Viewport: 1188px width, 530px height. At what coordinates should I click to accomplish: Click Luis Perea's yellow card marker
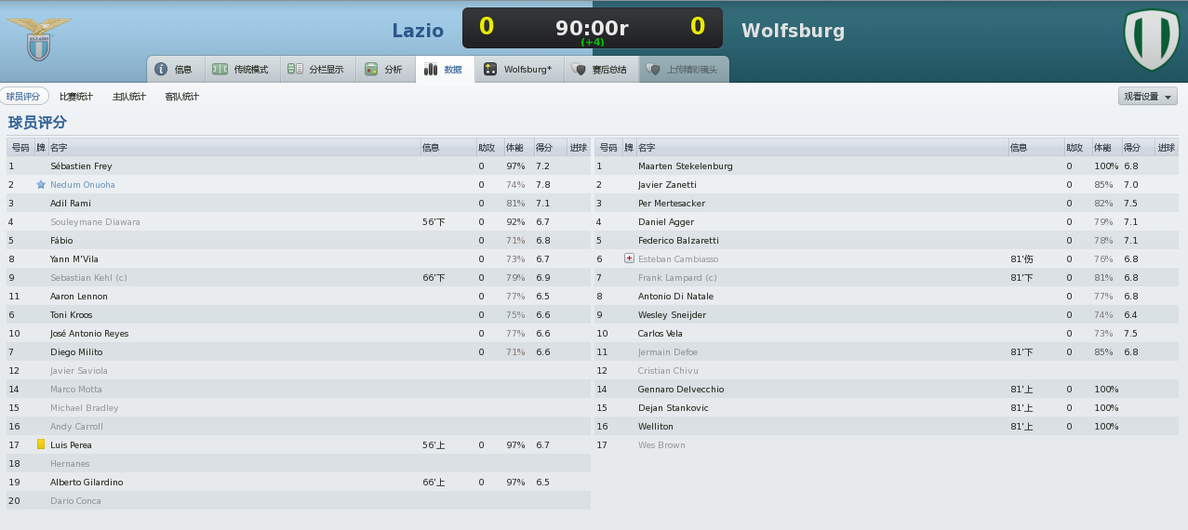(x=41, y=444)
